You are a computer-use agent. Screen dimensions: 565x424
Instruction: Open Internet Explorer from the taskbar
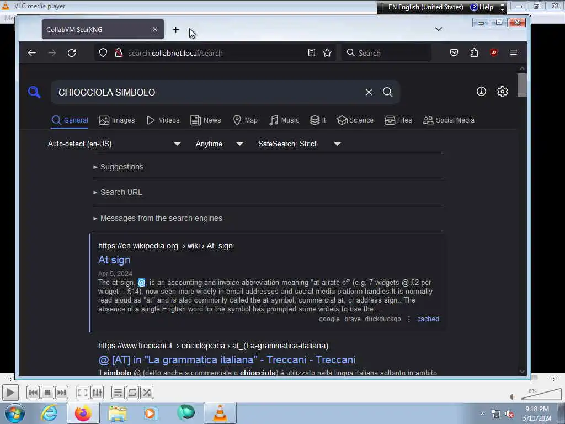click(49, 413)
